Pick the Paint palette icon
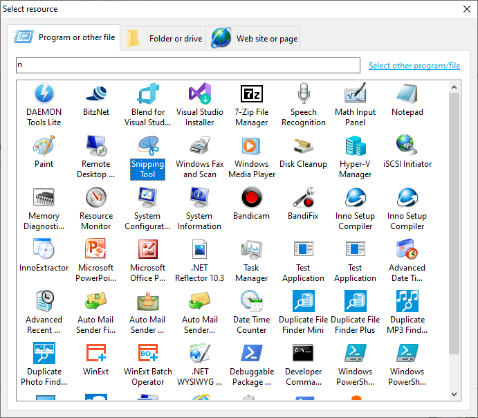Viewport: 478px width, 418px height. 44,145
